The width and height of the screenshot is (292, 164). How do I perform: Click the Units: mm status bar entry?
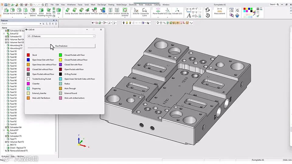[x=287, y=160]
